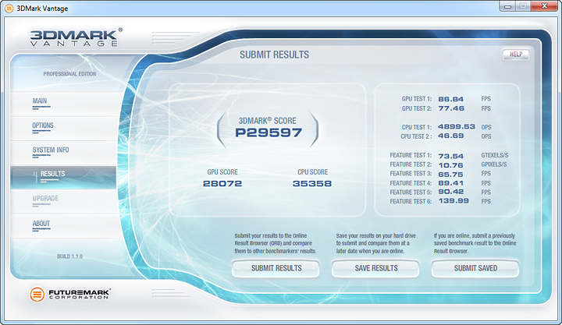The width and height of the screenshot is (562, 325).
Task: Click the Save Results button
Action: click(375, 268)
